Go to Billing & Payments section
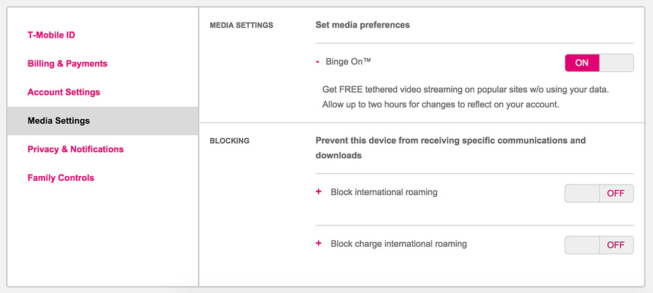653x293 pixels. tap(68, 63)
